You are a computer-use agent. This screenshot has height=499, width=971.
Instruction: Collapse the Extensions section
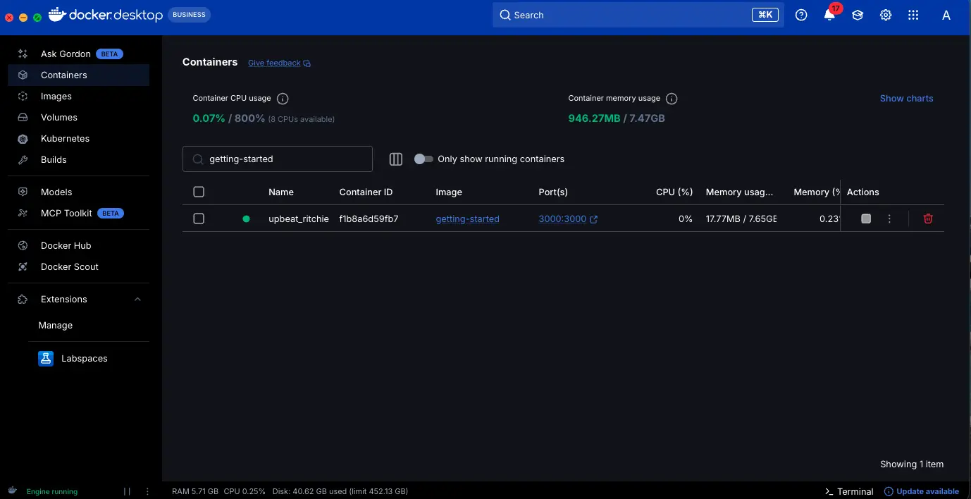tap(137, 299)
